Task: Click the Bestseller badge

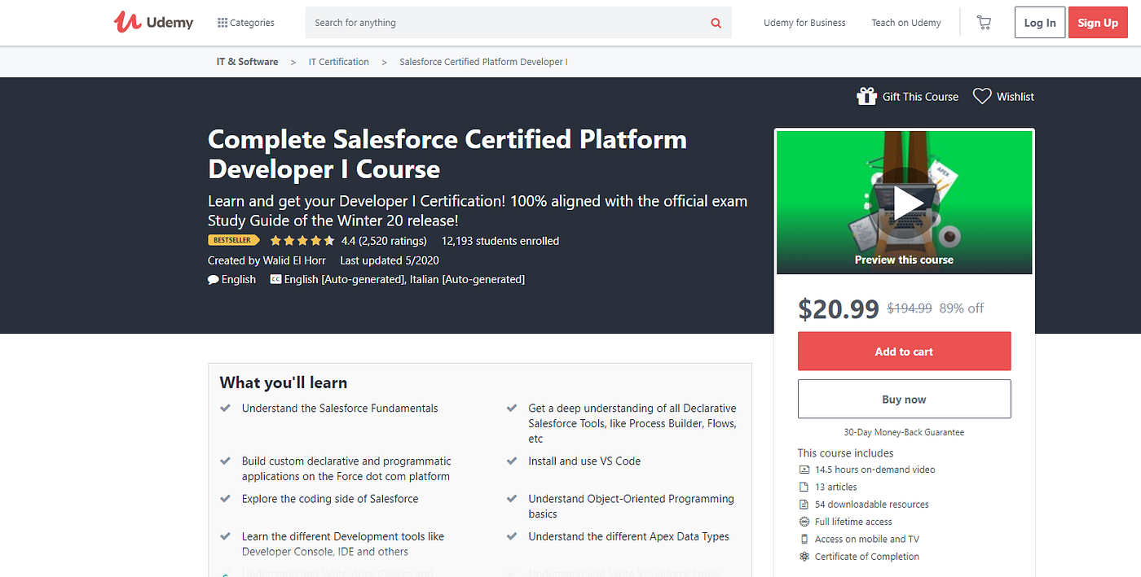Action: pos(234,240)
